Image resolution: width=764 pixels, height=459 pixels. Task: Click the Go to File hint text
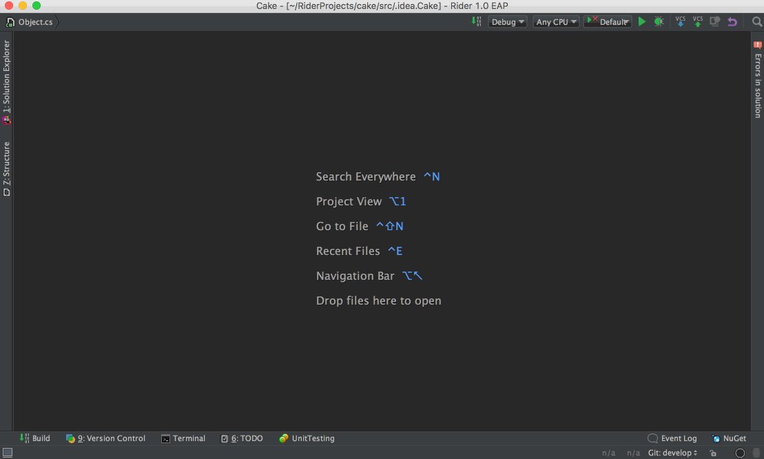click(342, 226)
